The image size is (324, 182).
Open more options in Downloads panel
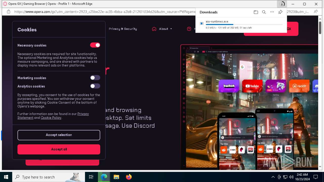(x=272, y=12)
